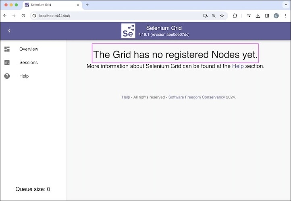Click the Selenium Se logo
The height and width of the screenshot is (201, 291).
click(x=128, y=31)
